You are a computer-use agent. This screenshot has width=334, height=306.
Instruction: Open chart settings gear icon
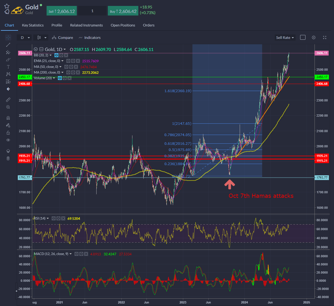click(x=313, y=37)
